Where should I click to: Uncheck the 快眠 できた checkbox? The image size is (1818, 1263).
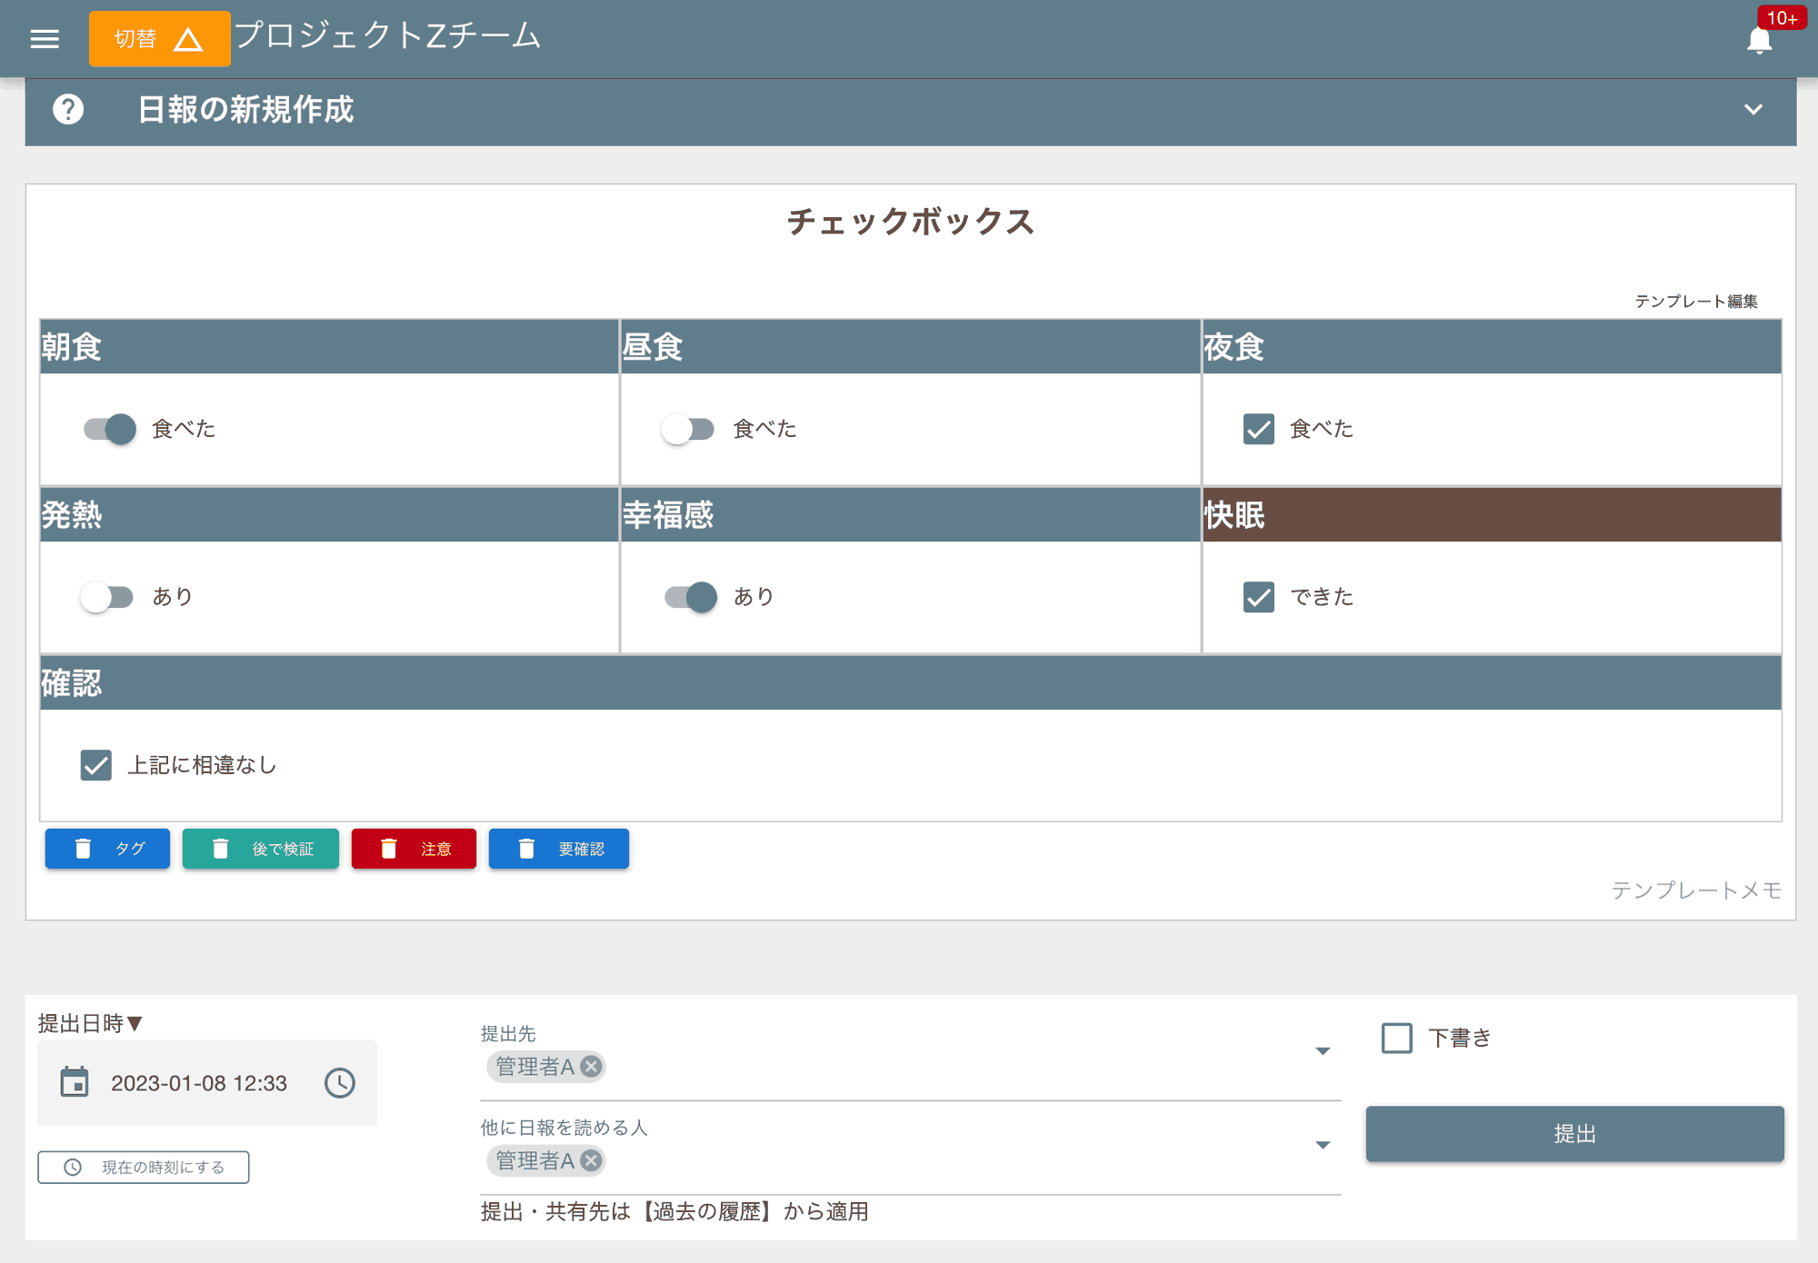pos(1258,597)
